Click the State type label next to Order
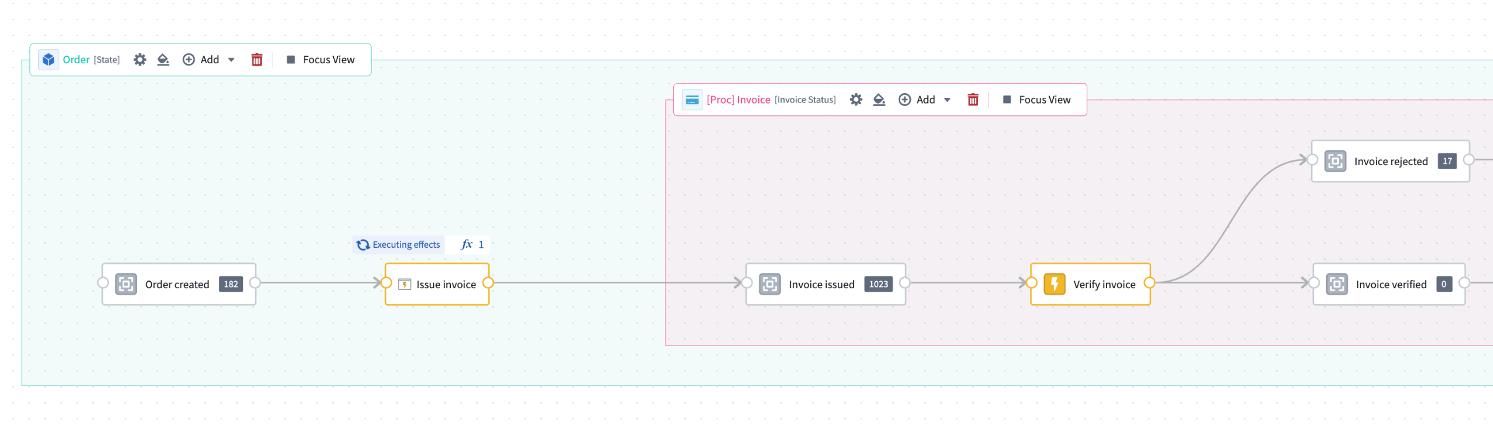 pos(107,60)
